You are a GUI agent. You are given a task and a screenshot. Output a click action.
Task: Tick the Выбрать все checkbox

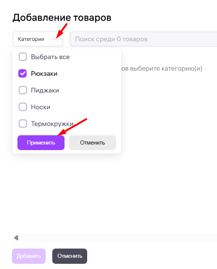23,57
